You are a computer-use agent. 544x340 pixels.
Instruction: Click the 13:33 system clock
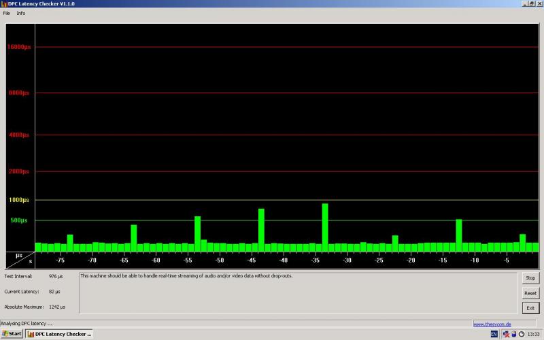click(x=533, y=334)
